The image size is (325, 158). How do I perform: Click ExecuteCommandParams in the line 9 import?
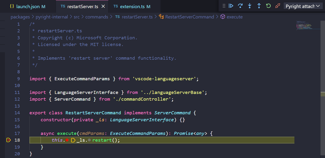pos(82,79)
